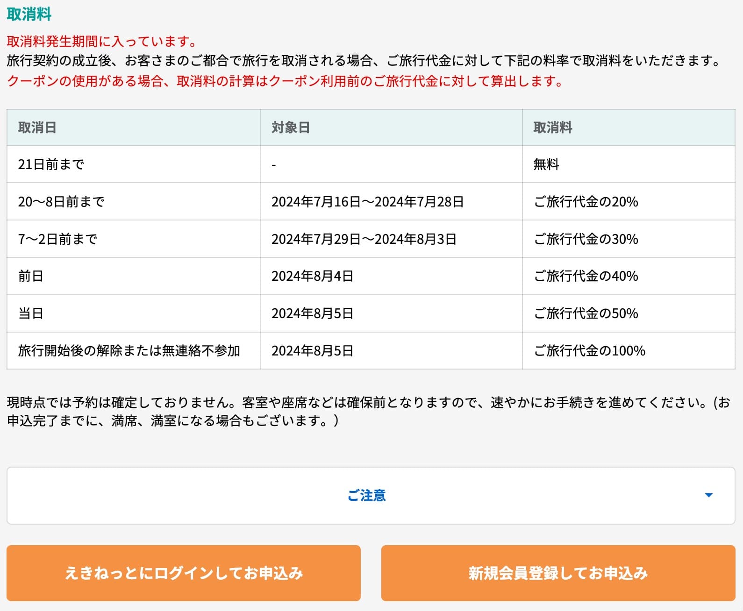Expand the ご注意 section arrow

pyautogui.click(x=708, y=495)
